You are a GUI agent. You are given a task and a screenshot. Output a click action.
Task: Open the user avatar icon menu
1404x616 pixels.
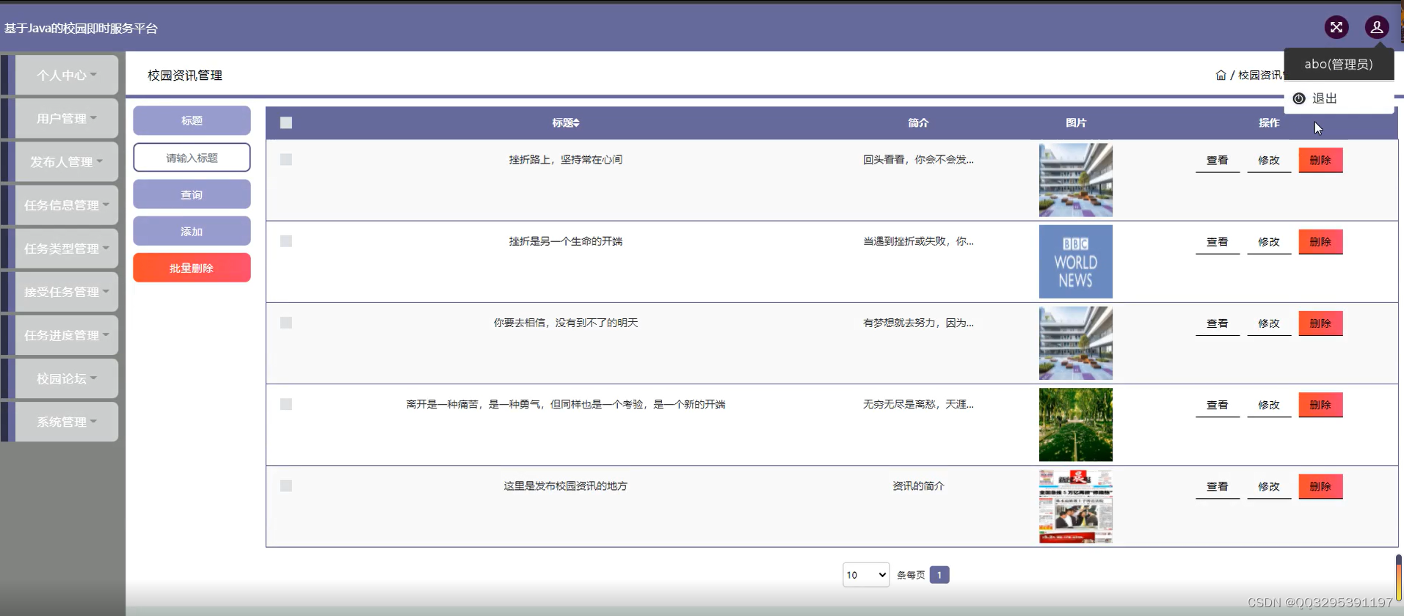[1377, 27]
